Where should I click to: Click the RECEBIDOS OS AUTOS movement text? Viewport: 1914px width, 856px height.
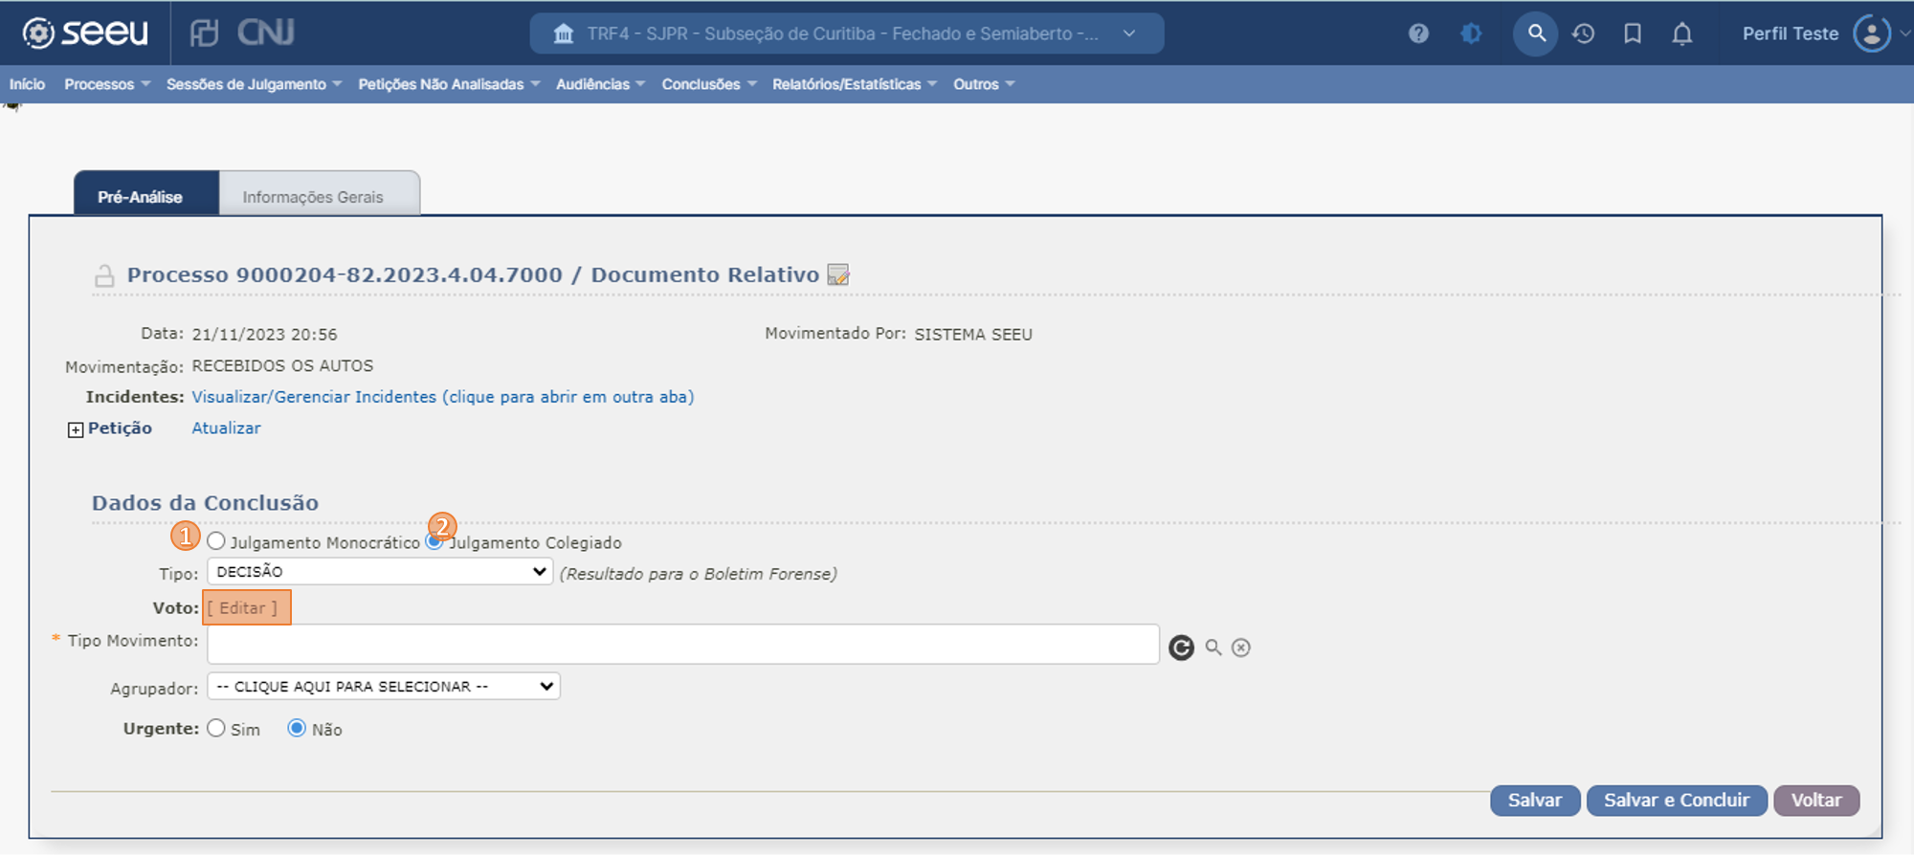tap(282, 366)
